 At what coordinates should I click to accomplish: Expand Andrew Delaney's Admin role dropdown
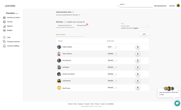tap(112, 47)
